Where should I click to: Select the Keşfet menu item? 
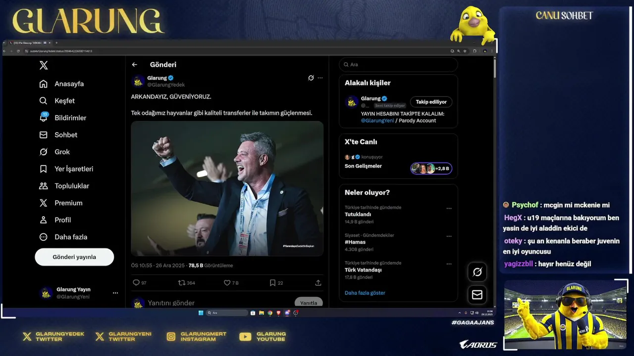57,101
